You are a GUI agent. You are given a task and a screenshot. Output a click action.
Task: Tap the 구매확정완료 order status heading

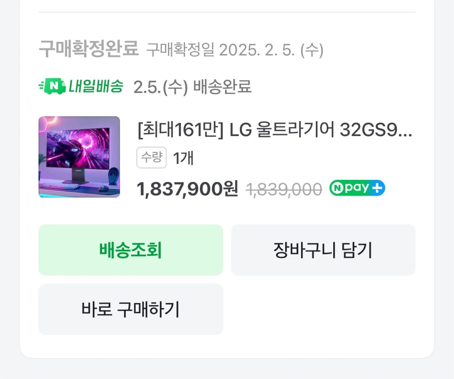point(89,49)
